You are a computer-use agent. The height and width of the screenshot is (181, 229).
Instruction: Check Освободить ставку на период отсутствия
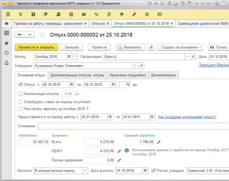(x=20, y=102)
